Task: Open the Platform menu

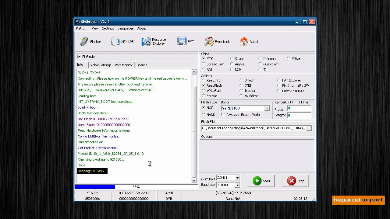Action: click(82, 28)
